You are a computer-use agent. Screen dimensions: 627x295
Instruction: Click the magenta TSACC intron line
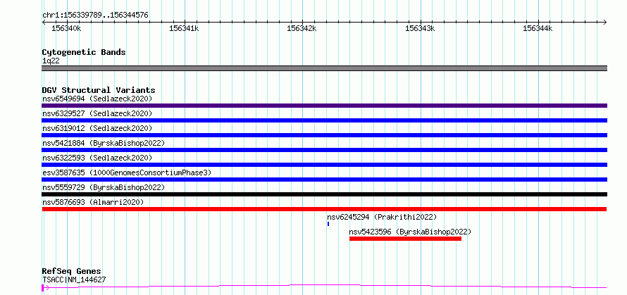(x=324, y=286)
